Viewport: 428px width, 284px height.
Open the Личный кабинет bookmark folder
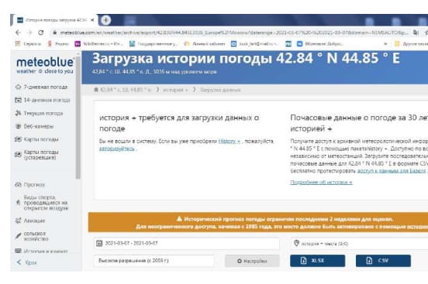tap(205, 43)
